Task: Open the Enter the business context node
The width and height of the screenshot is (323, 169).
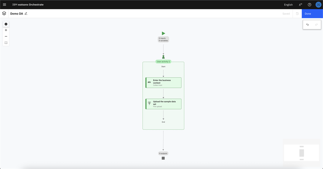Action: (x=163, y=83)
